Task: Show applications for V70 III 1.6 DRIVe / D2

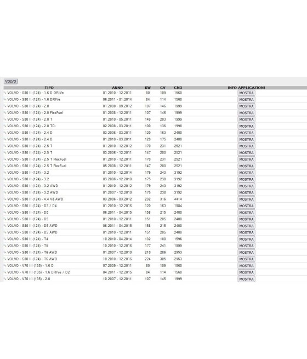Action: 246,272
